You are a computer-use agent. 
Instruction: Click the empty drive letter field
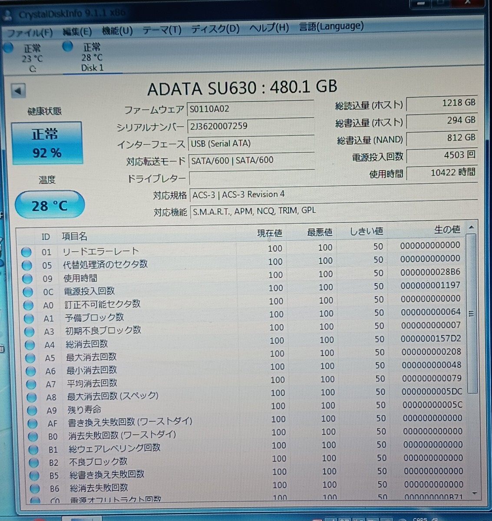tap(251, 178)
